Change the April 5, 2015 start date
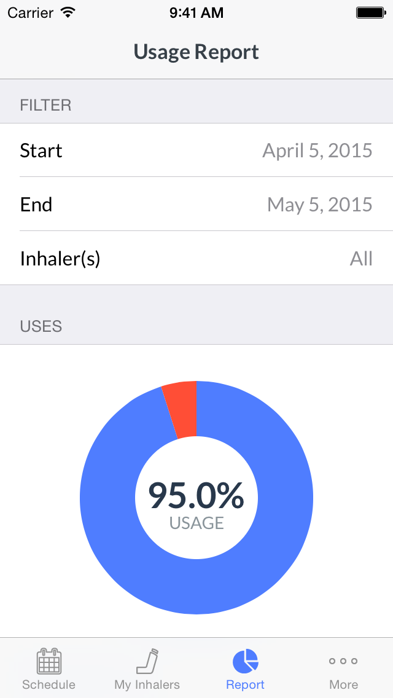The width and height of the screenshot is (393, 698). [317, 151]
